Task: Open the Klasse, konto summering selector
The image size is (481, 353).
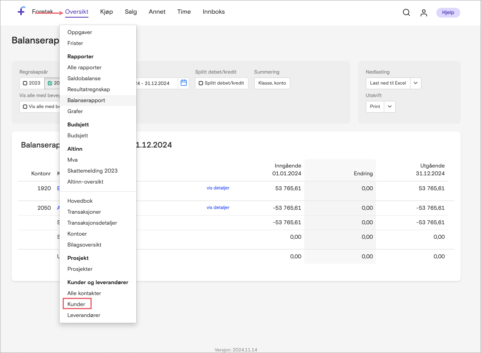Action: (272, 83)
